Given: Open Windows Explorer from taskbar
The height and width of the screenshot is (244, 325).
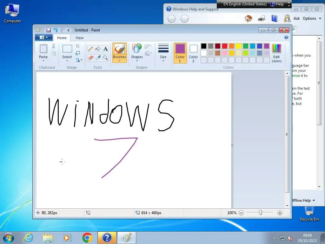Looking at the screenshot, I should pyautogui.click(x=48, y=238).
